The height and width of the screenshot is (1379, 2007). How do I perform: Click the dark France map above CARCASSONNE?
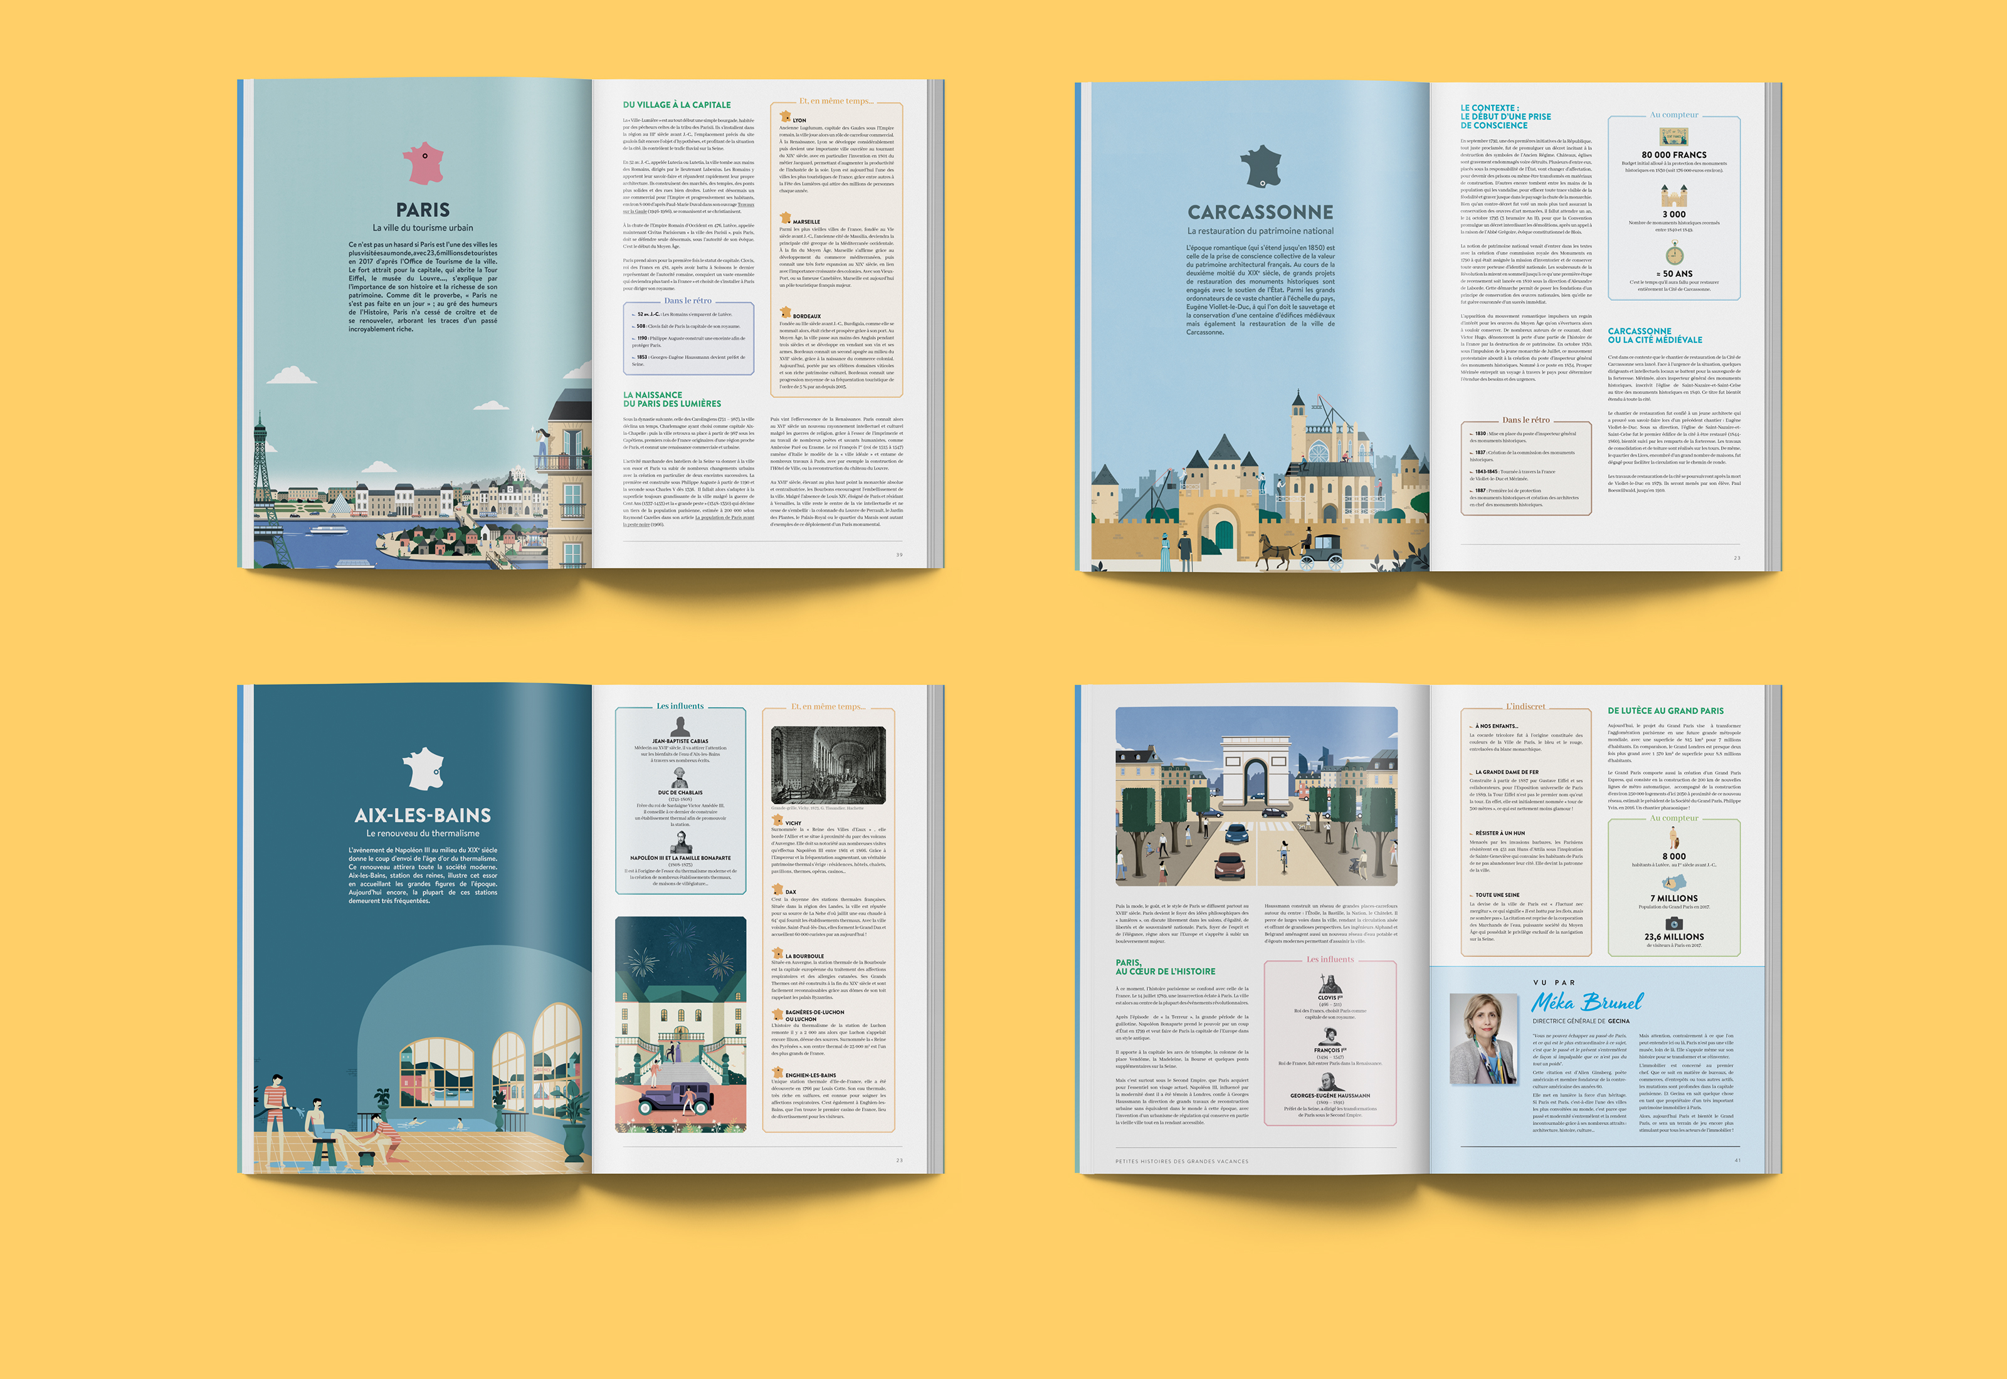(1260, 167)
